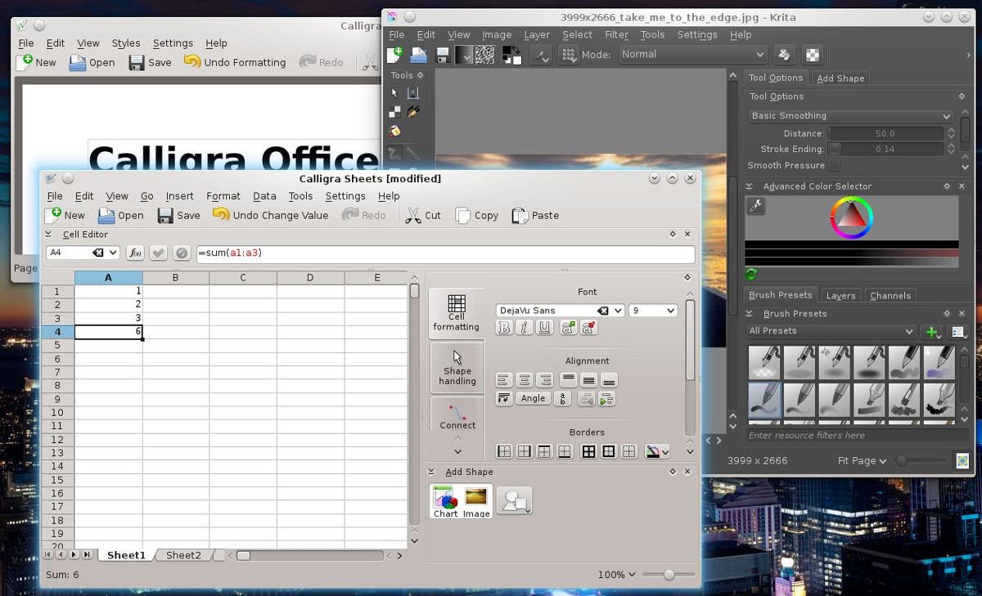
Task: Select Krita's calligraphy pen tool
Action: 413,112
